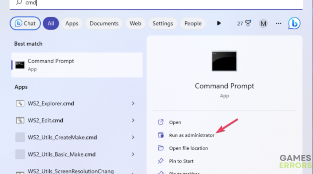Image resolution: width=313 pixels, height=174 pixels.
Task: Click the Bing icon at top right
Action: coord(294,23)
